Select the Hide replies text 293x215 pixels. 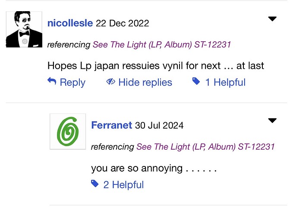[x=145, y=82]
